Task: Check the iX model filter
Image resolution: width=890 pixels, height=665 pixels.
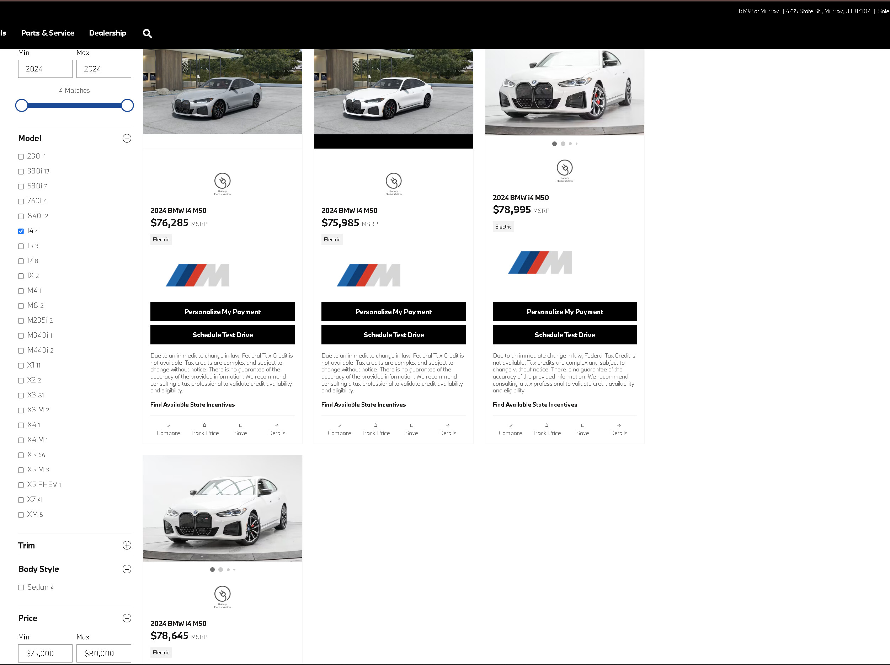Action: click(21, 276)
